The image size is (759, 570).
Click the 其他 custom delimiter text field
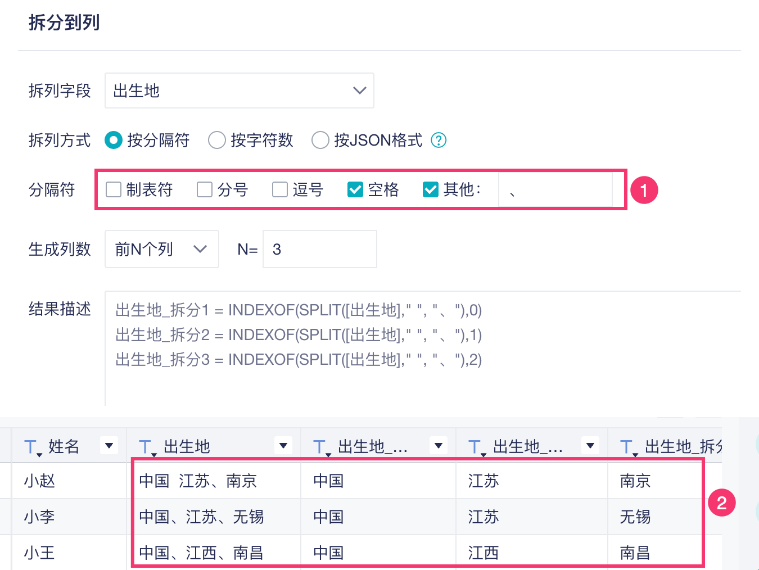555,191
